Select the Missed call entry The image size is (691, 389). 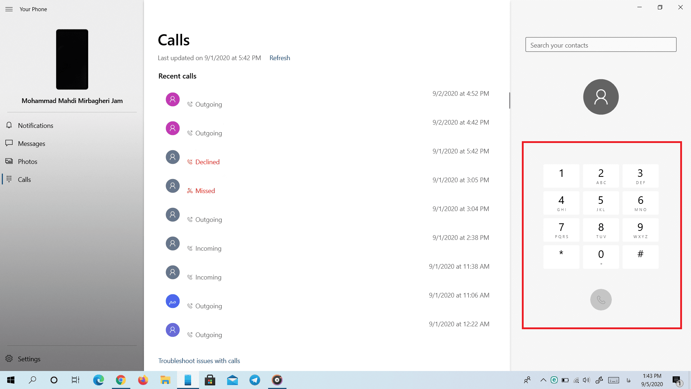(x=327, y=185)
